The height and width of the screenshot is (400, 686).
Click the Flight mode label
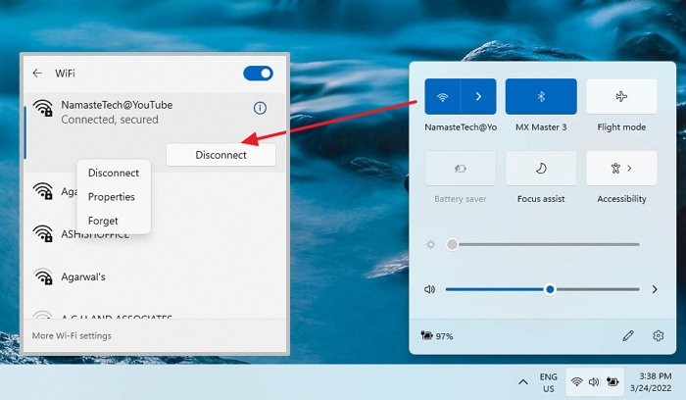coord(621,127)
